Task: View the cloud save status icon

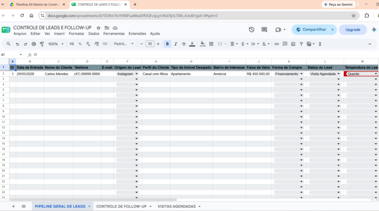Action: 115,28
